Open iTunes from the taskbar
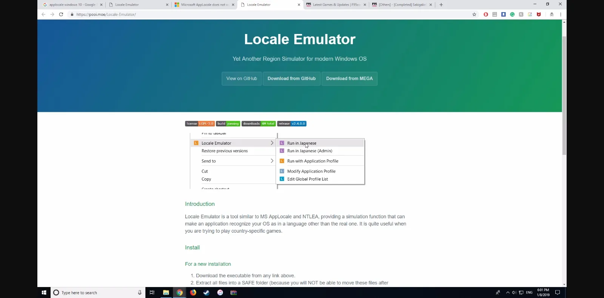This screenshot has height=298, width=604. [x=220, y=292]
